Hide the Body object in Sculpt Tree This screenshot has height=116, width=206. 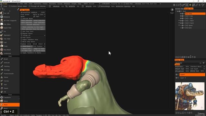181,14
